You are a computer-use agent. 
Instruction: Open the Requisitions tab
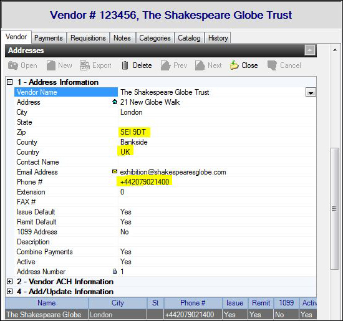point(88,38)
